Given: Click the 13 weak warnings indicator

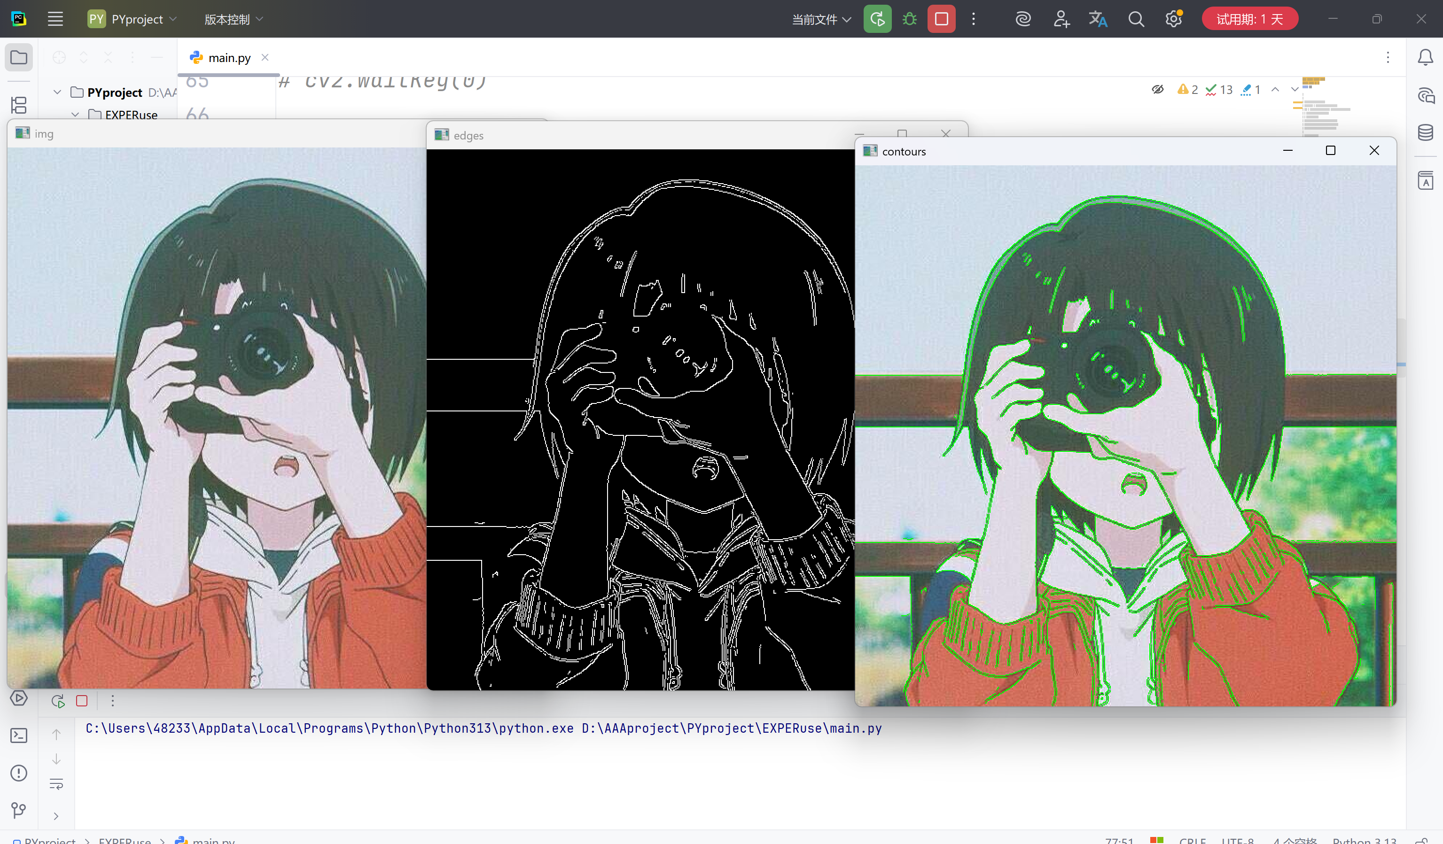Looking at the screenshot, I should click(x=1219, y=89).
